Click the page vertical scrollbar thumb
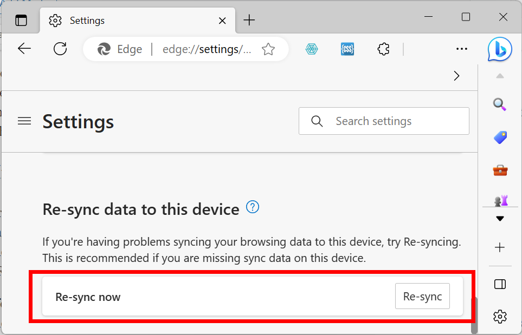This screenshot has height=335, width=522. pyautogui.click(x=474, y=315)
